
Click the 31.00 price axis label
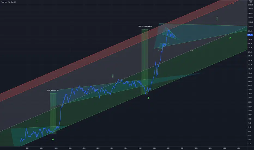coord(250,98)
